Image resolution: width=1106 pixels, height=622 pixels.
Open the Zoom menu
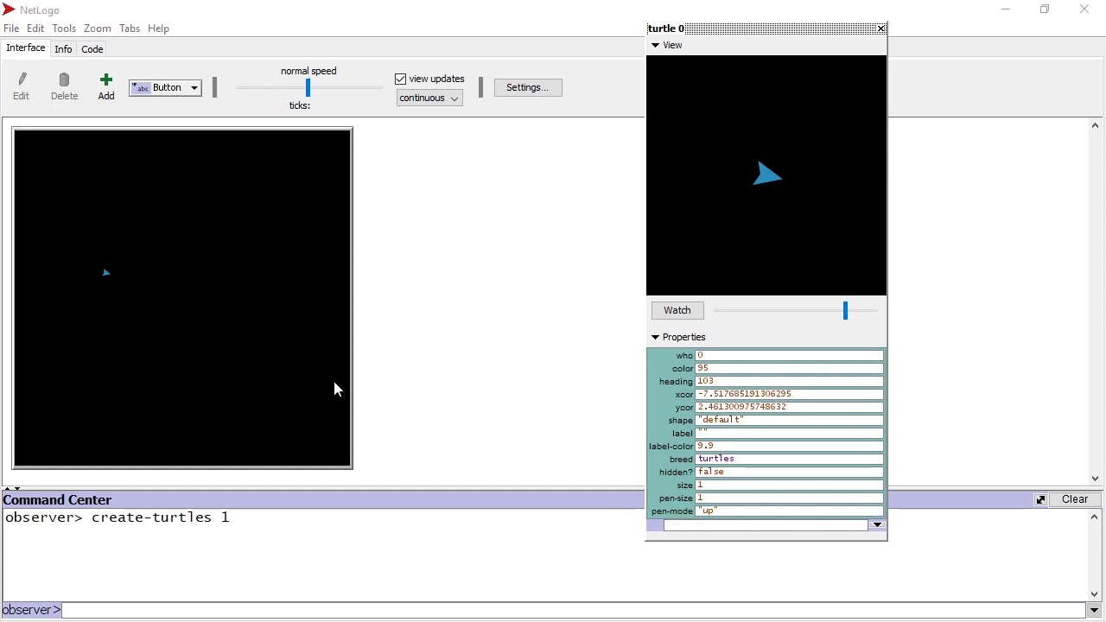pos(98,29)
